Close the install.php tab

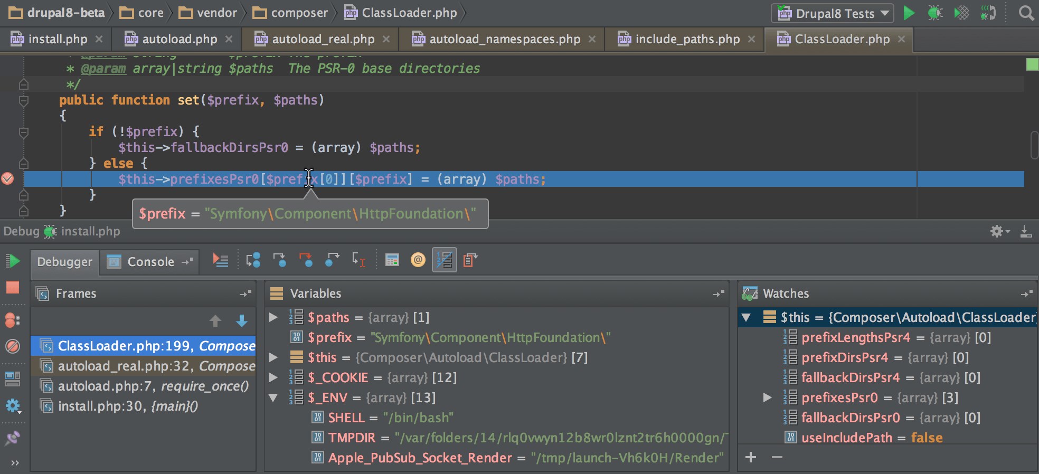[x=99, y=39]
